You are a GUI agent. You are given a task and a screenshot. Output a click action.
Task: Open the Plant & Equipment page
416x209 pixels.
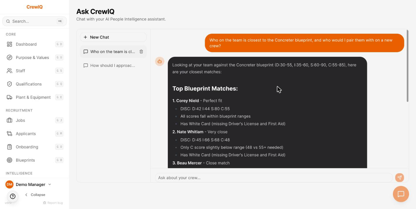point(34,97)
